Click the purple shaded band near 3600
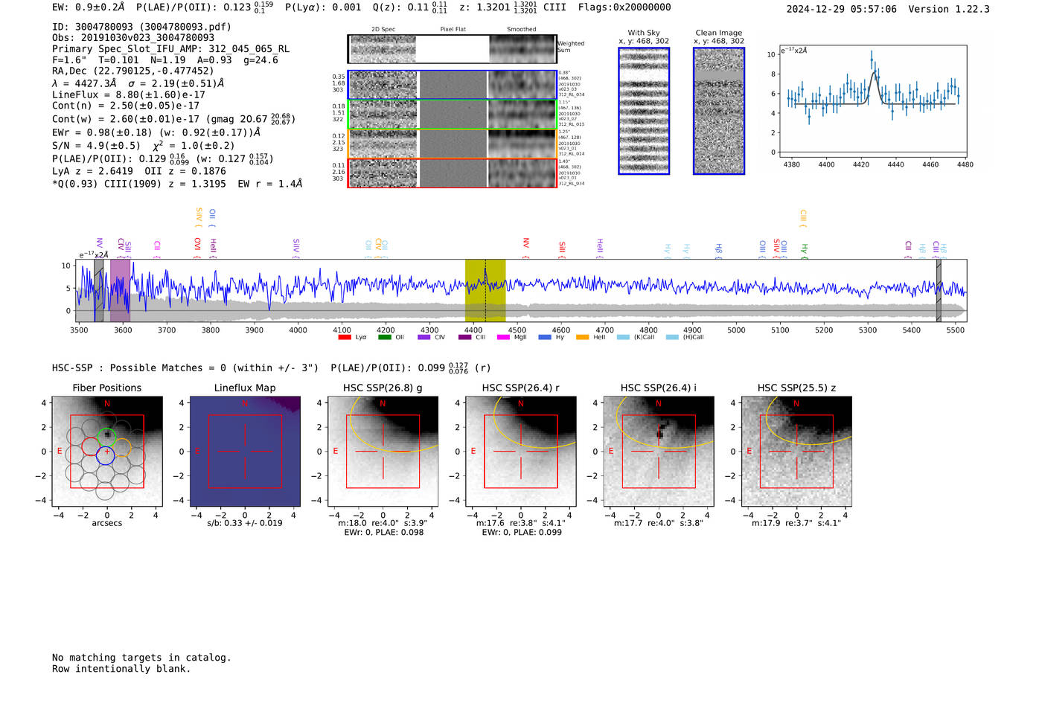The width and height of the screenshot is (1042, 709). click(x=120, y=290)
